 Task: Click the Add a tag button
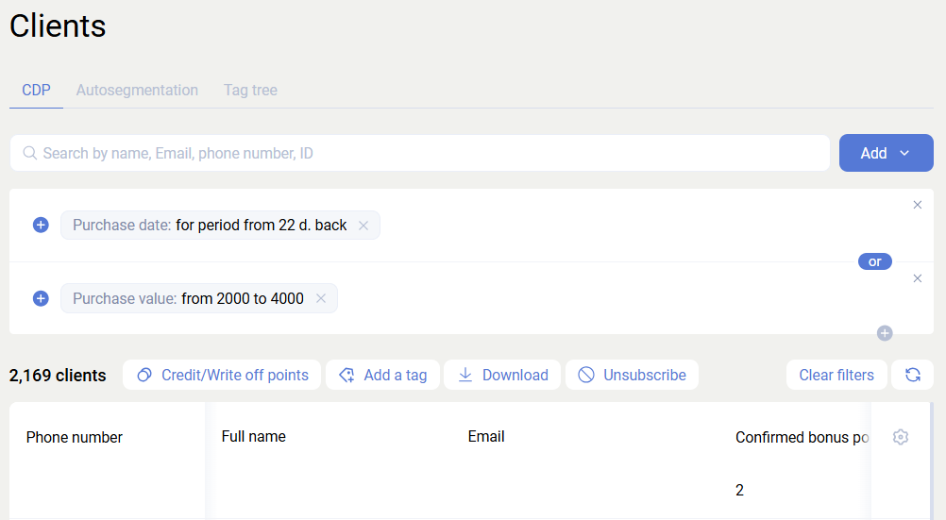tap(382, 375)
